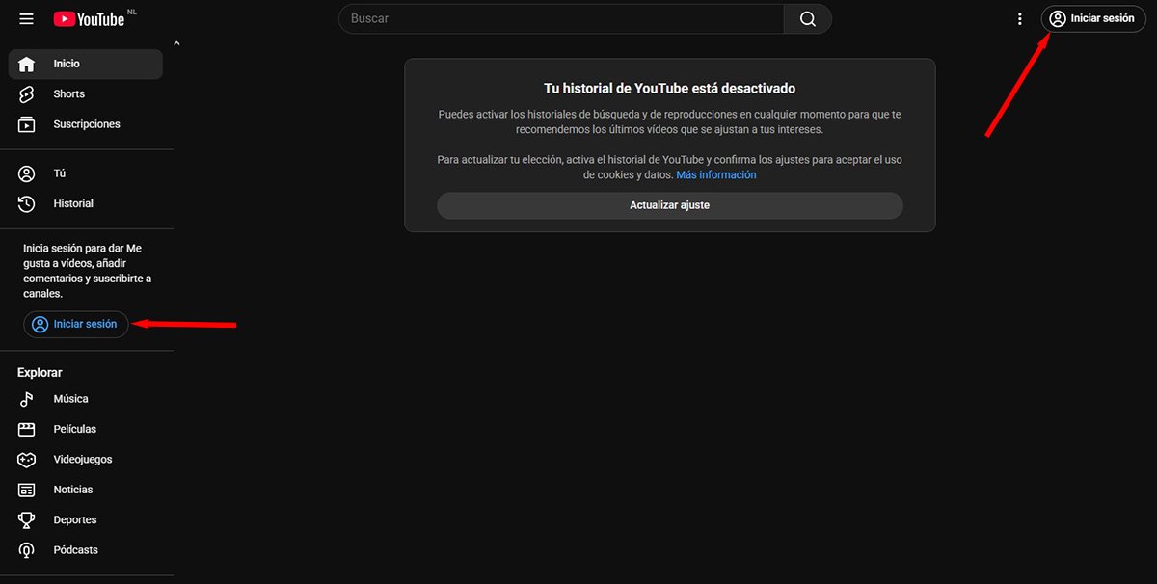Open Suscripciones in the sidebar
The width and height of the screenshot is (1157, 584).
[87, 123]
